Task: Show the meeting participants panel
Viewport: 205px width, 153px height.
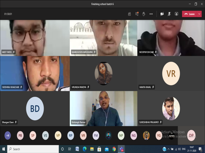Action: (x=129, y=14)
